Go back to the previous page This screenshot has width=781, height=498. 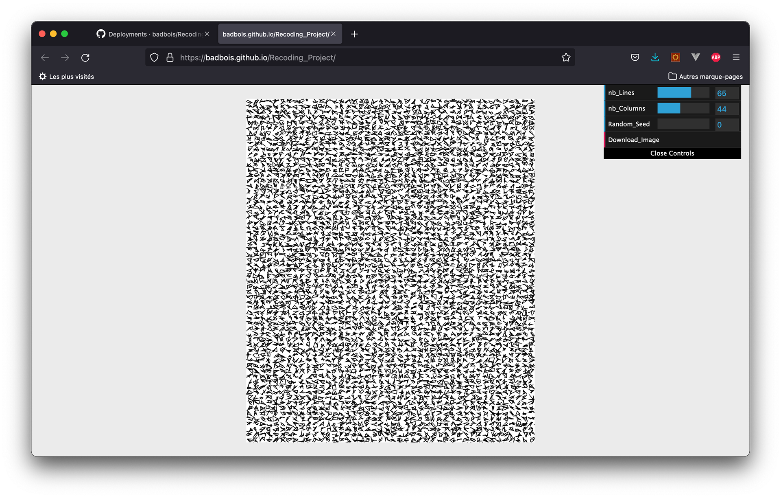[45, 57]
